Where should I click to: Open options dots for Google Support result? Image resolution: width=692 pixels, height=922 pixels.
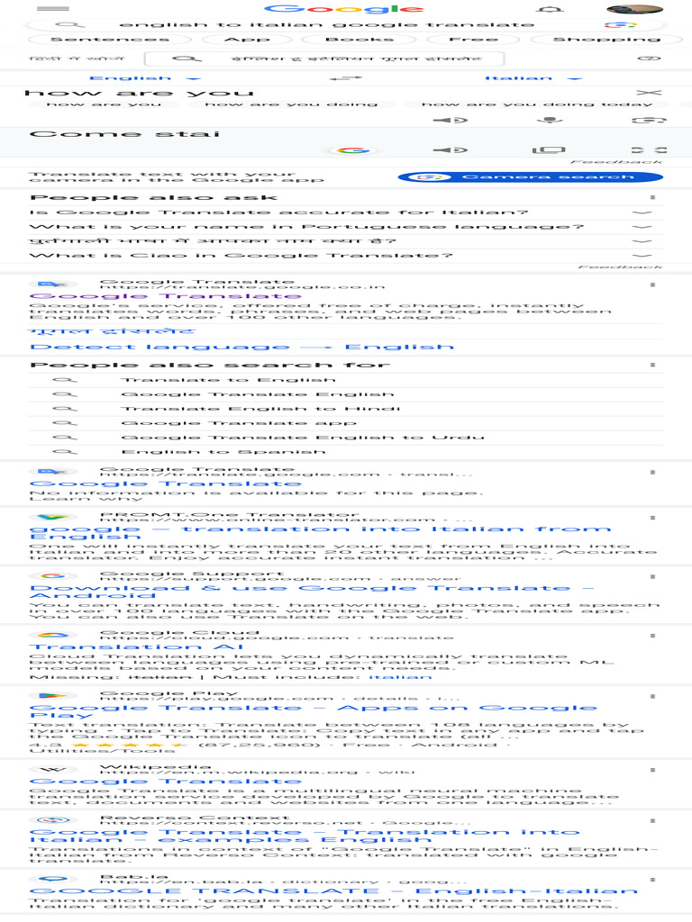[x=652, y=576]
